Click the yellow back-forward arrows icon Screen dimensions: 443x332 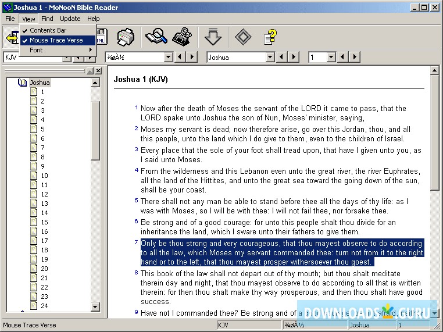(x=12, y=37)
